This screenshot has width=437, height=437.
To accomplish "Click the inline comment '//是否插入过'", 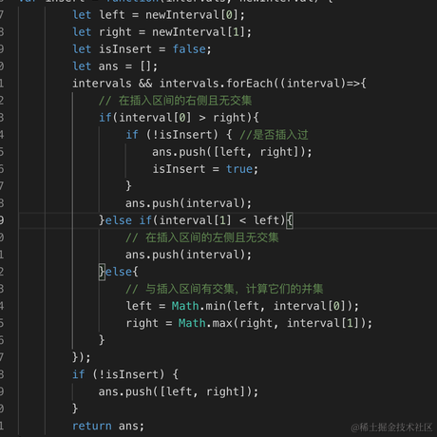I will 274,135.
